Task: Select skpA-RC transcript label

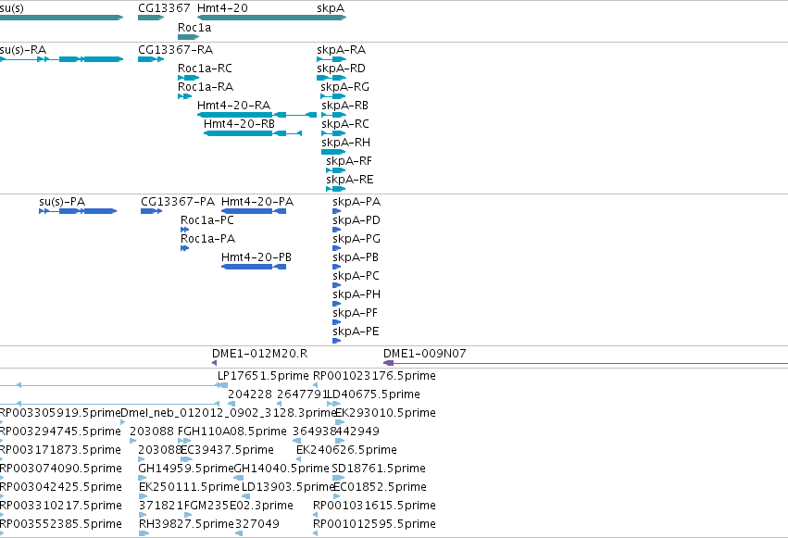Action: (x=344, y=124)
